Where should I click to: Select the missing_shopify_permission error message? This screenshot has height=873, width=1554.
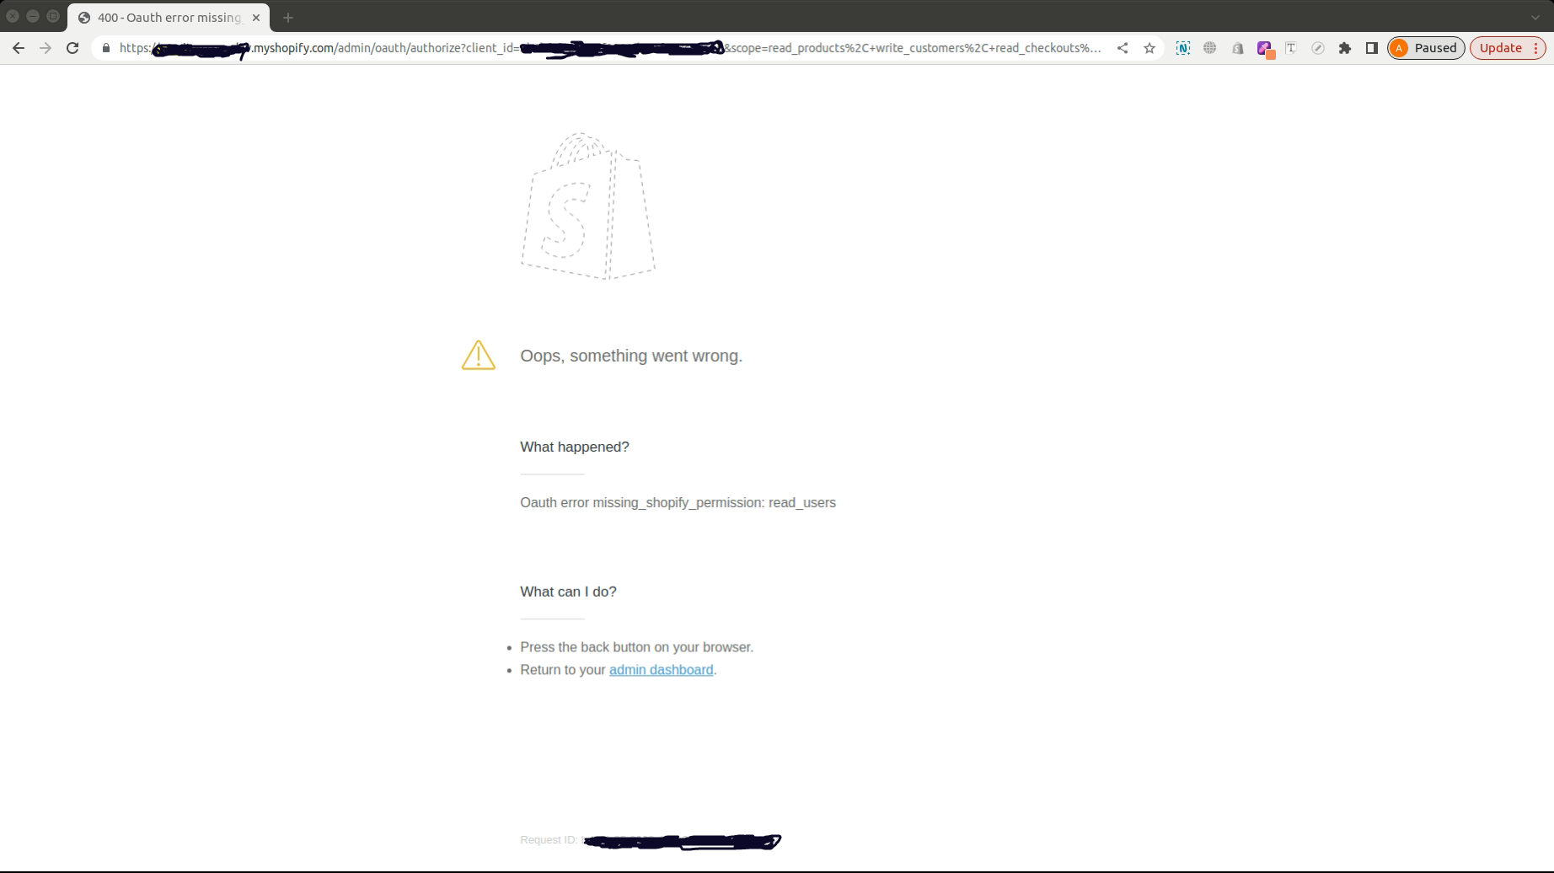[678, 503]
